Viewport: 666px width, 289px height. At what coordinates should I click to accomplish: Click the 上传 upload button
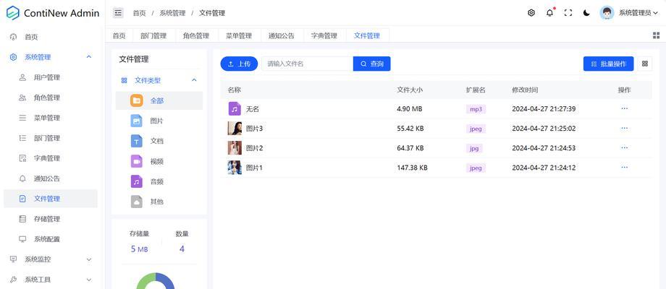(x=239, y=64)
